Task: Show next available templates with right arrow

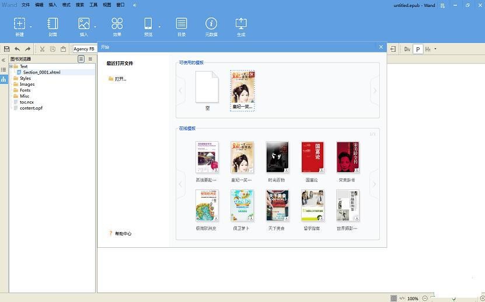Action: [375, 90]
